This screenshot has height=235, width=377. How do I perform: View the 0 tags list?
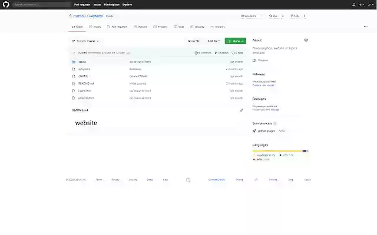237,53
